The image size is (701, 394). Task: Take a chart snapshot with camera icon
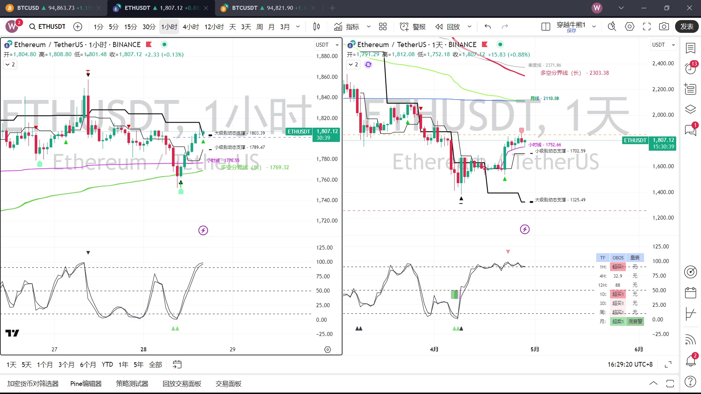coord(664,27)
